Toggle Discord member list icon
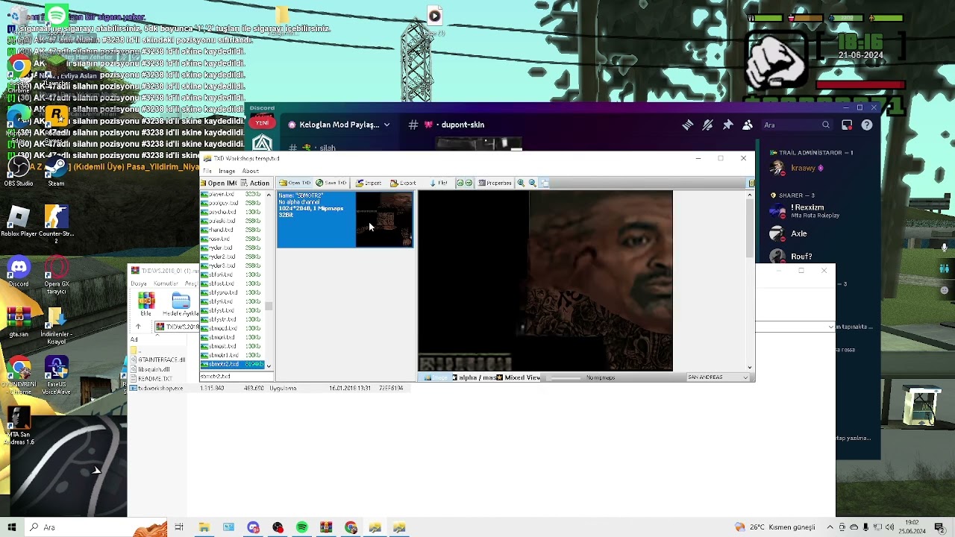This screenshot has width=955, height=537. [748, 125]
